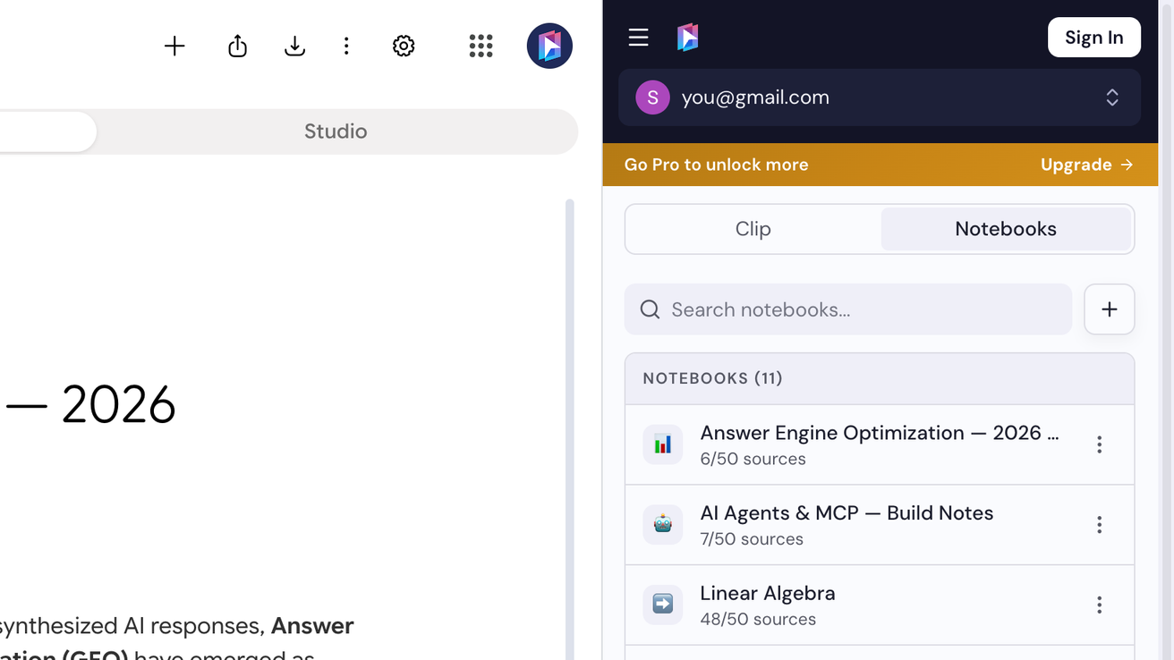Click the Upgrade link in Pro banner
Image resolution: width=1174 pixels, height=660 pixels.
pos(1086,165)
